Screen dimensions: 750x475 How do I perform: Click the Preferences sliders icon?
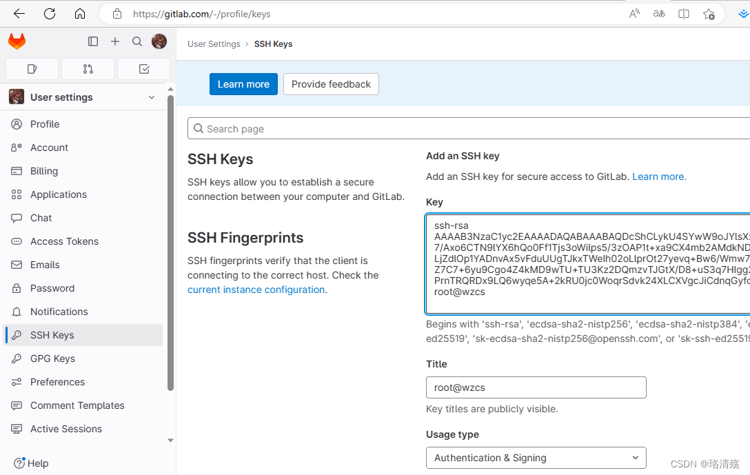tap(17, 382)
